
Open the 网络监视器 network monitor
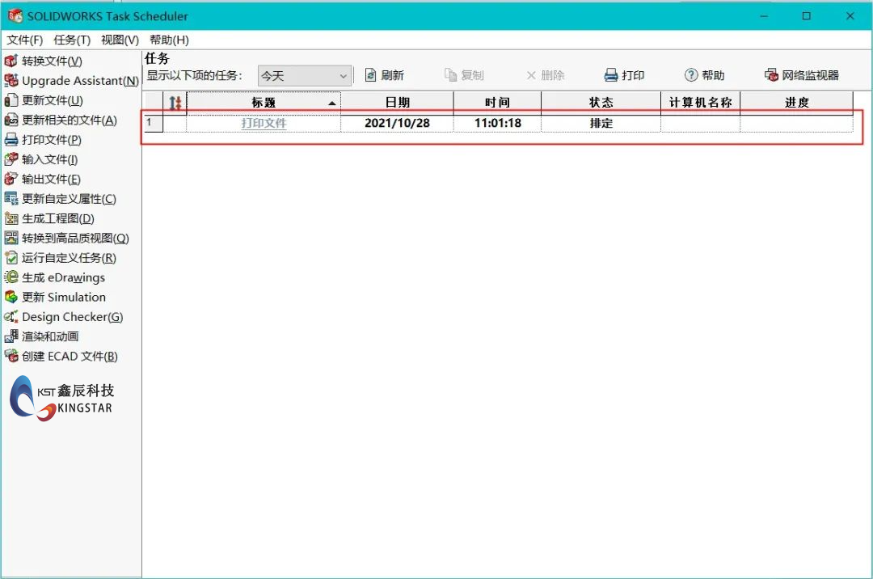coord(801,75)
